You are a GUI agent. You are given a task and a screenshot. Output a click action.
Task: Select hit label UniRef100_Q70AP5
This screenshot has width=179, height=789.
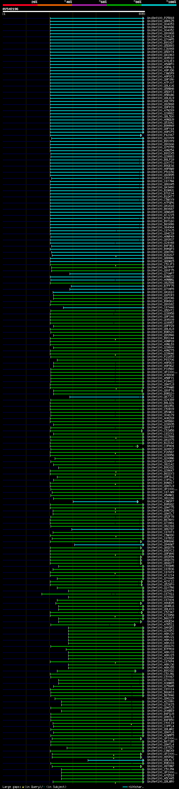(x=160, y=39)
